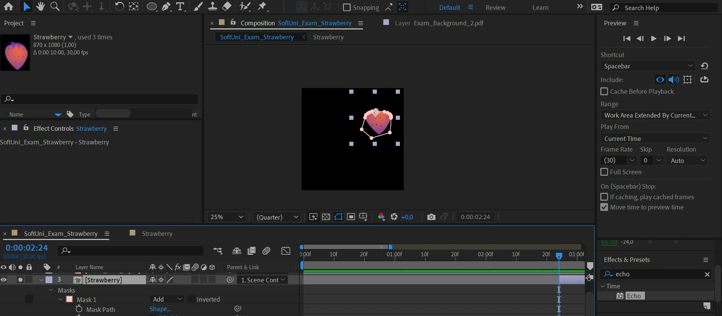722x316 pixels.
Task: Select the Puppet Pin tool
Action: [x=262, y=6]
